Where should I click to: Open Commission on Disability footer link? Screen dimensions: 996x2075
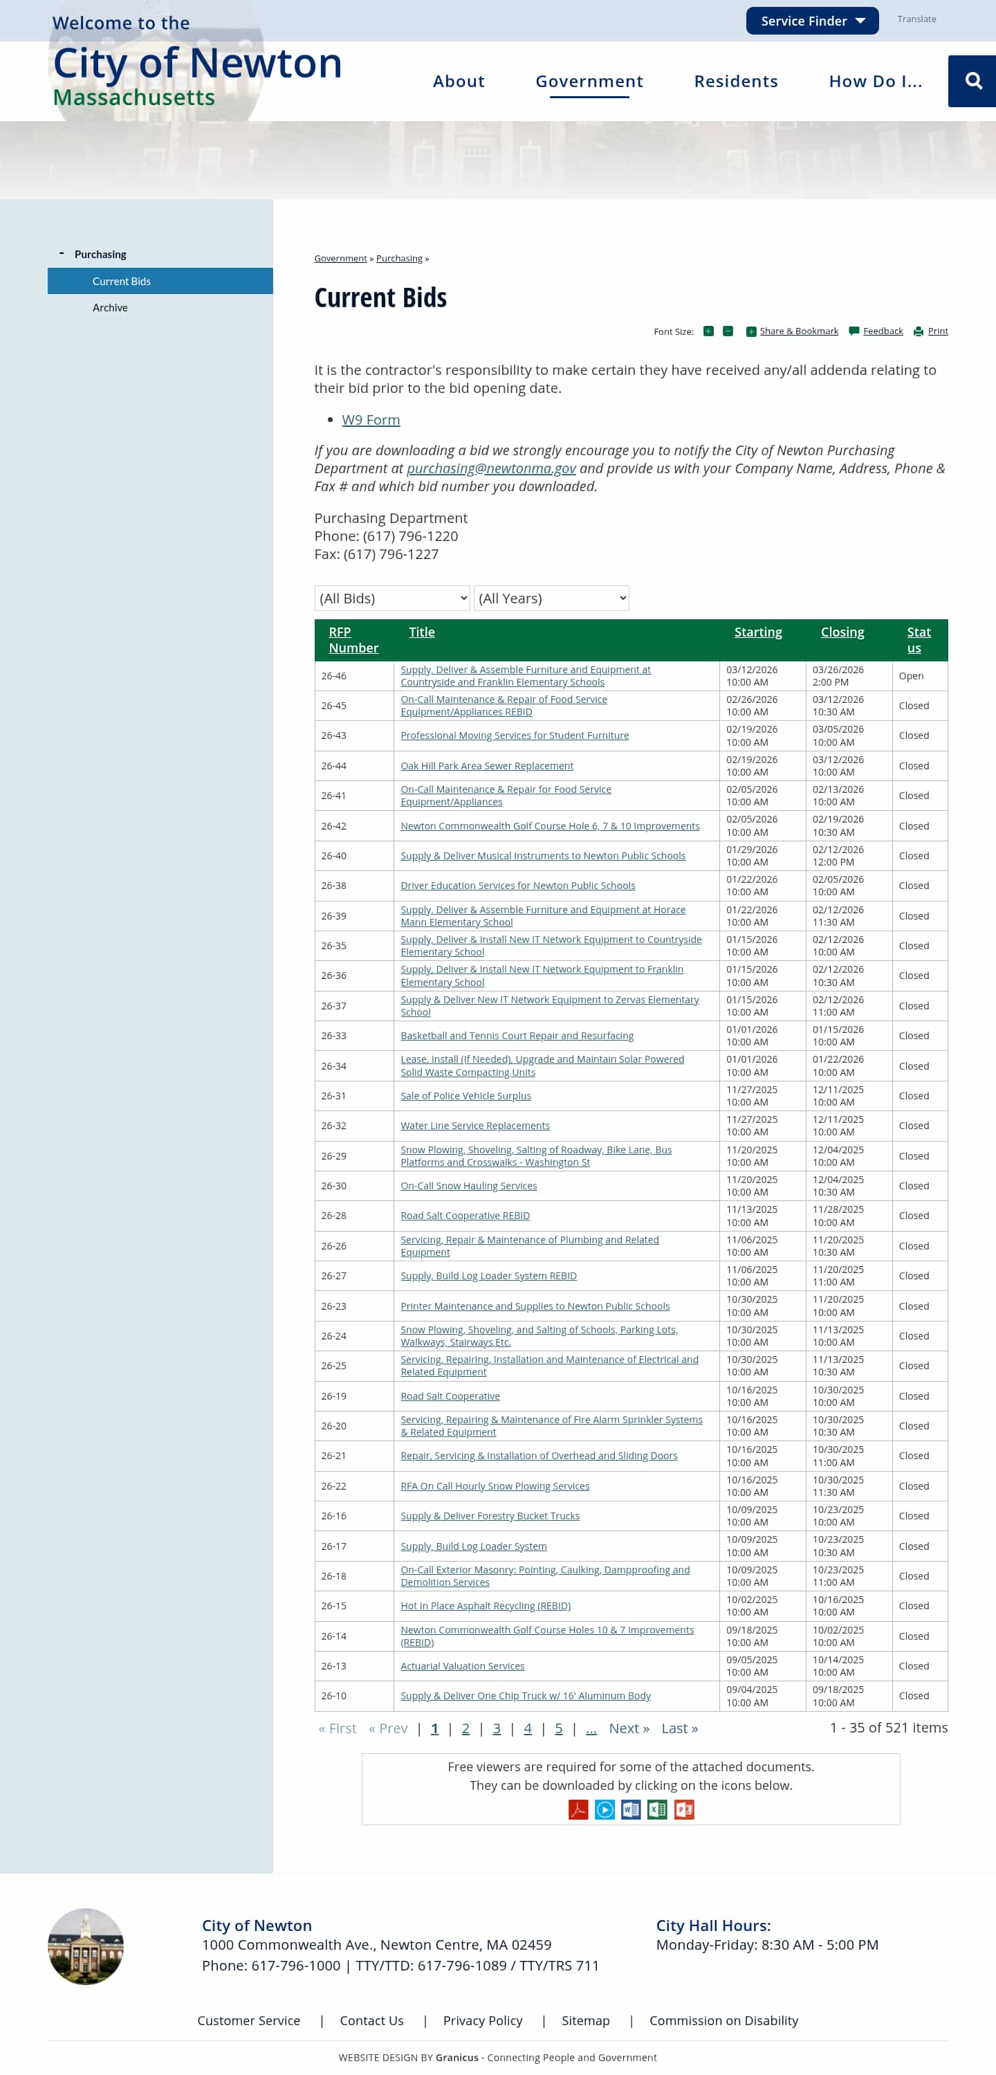pyautogui.click(x=724, y=2020)
